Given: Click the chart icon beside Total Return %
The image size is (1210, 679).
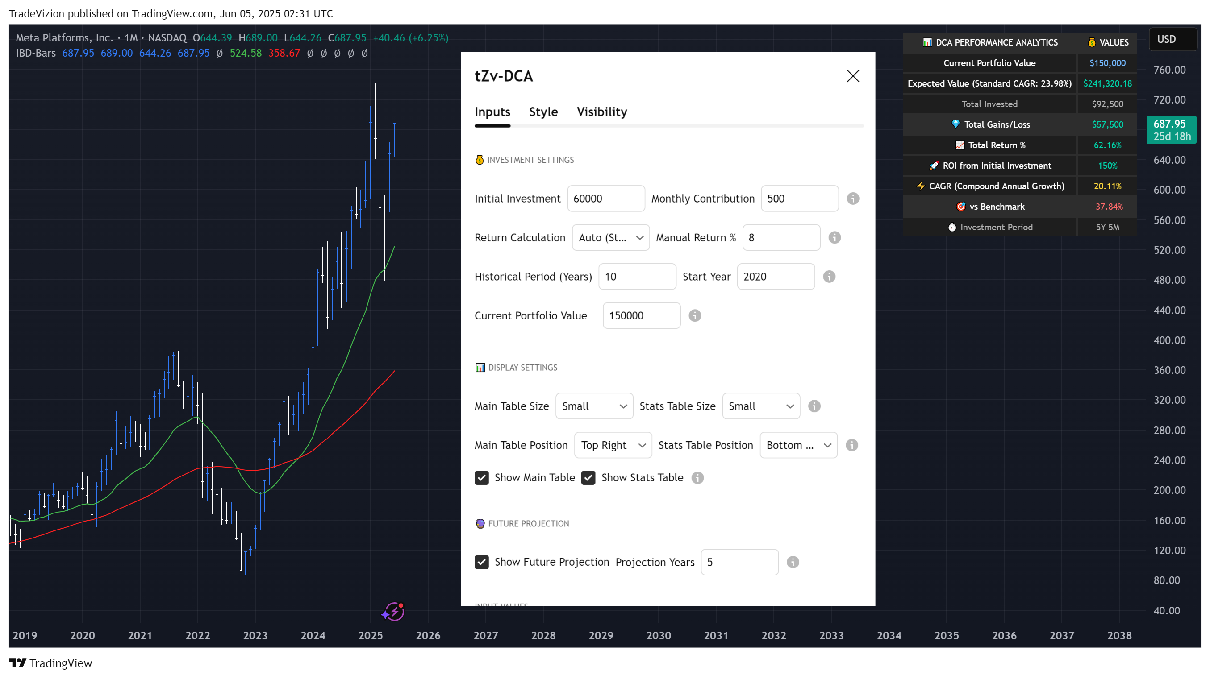Looking at the screenshot, I should (x=959, y=145).
